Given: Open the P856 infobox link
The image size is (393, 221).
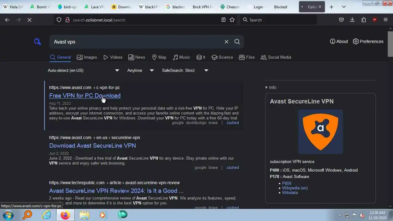Looking at the screenshot, I should [287, 183].
